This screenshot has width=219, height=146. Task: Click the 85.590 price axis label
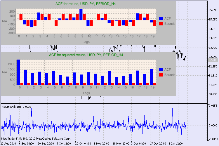[213, 10]
